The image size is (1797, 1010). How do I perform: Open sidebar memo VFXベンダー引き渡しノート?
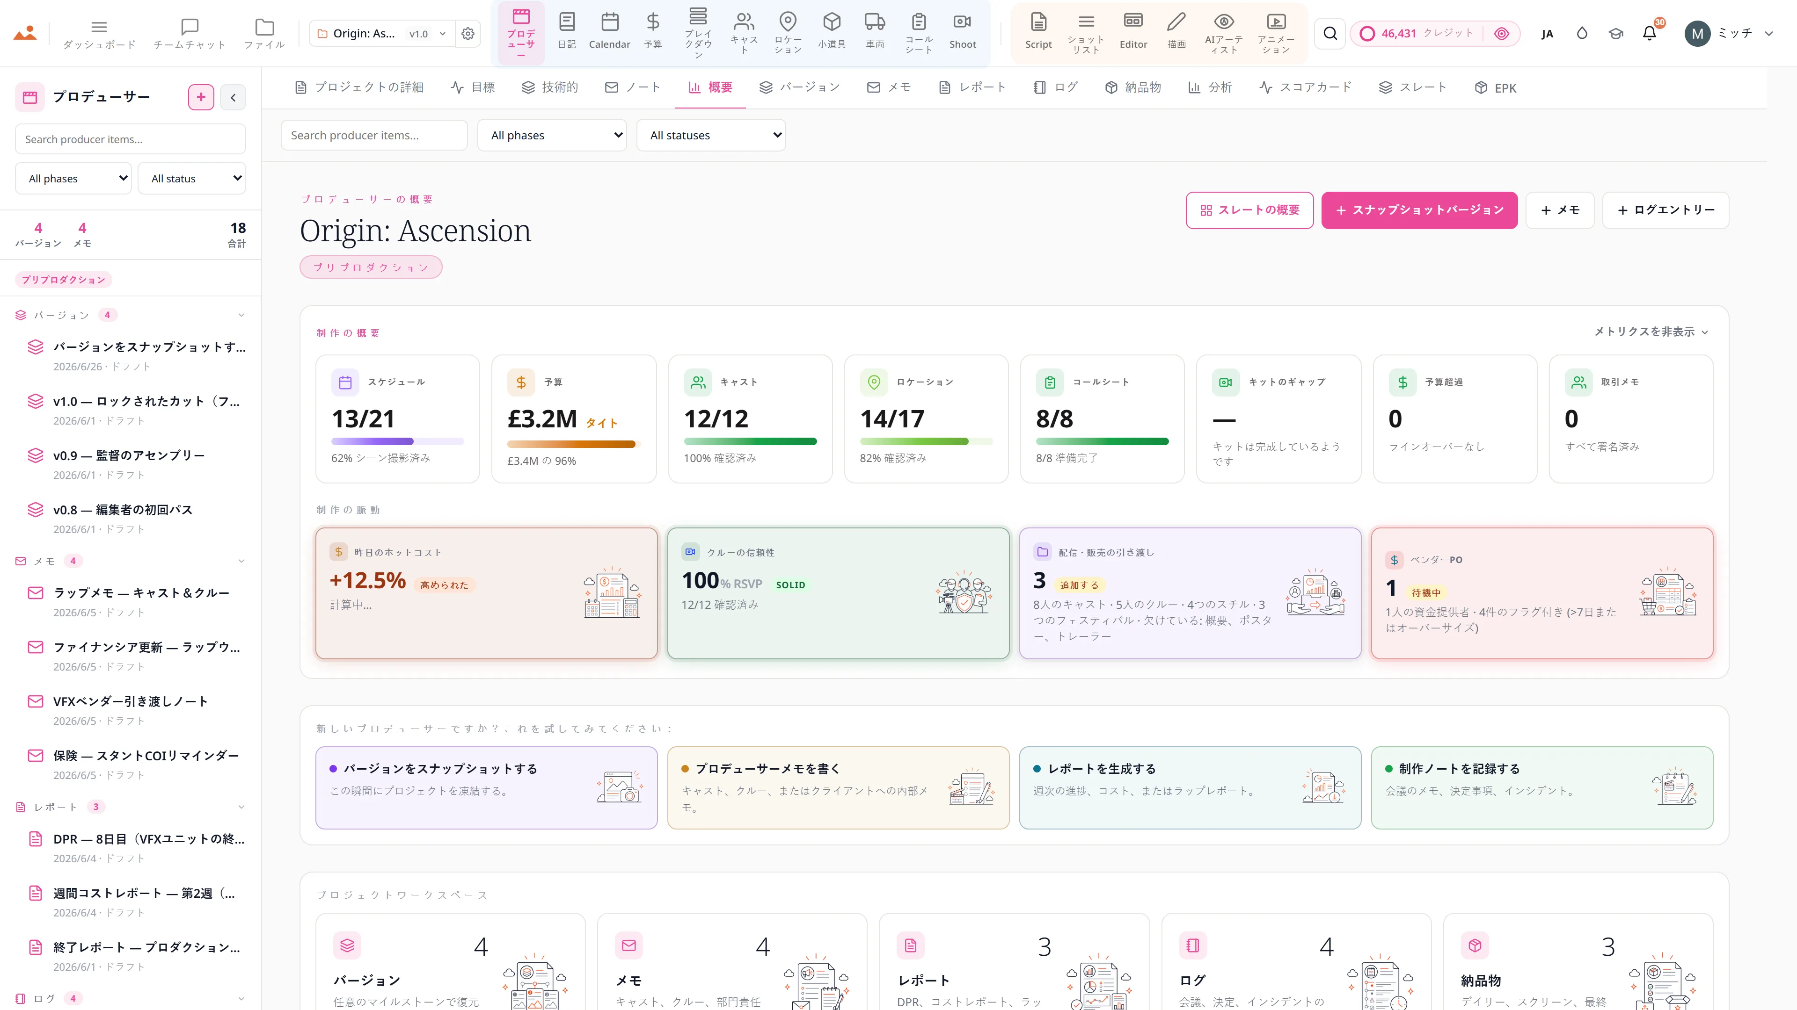coord(131,710)
